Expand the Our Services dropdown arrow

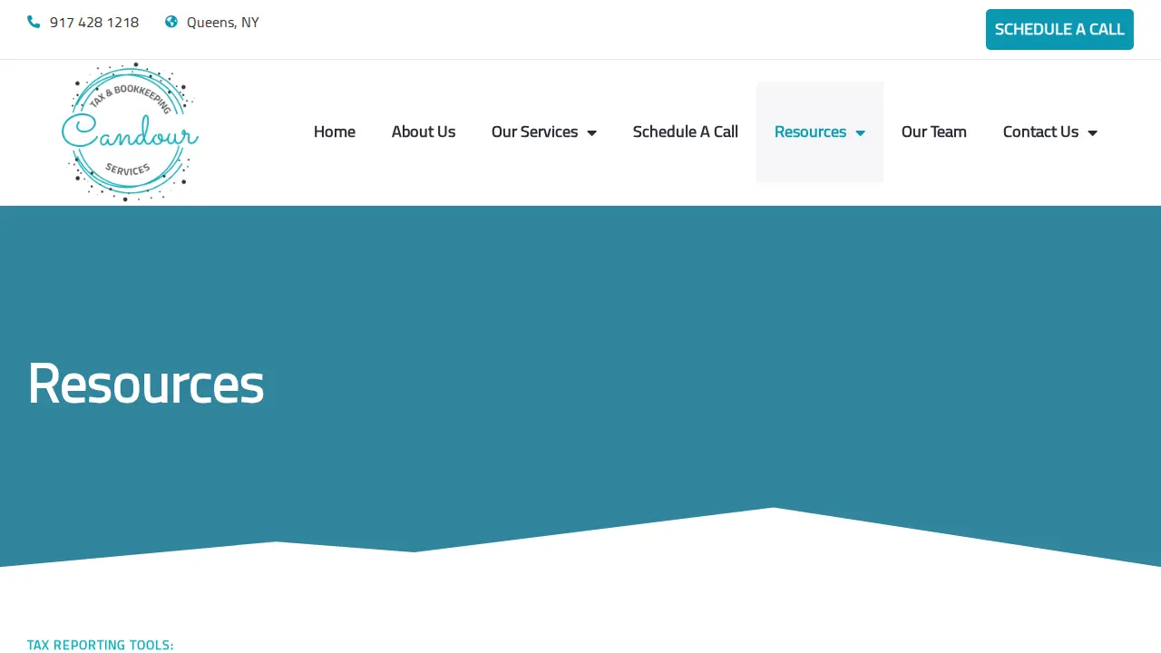click(x=592, y=132)
